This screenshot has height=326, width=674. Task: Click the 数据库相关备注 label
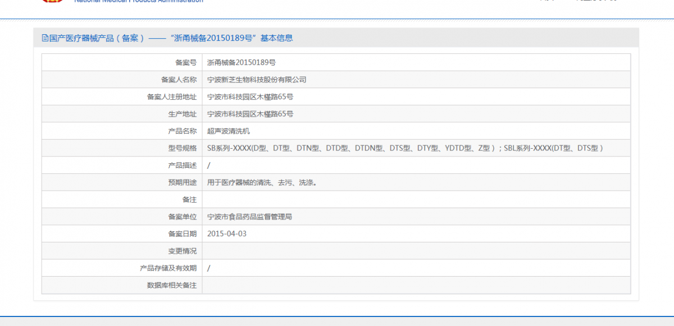[x=172, y=285]
